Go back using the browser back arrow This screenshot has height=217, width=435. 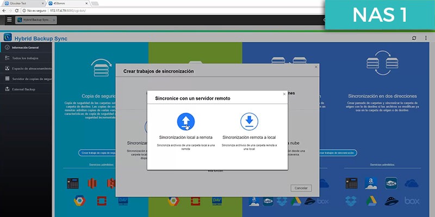(x=4, y=10)
